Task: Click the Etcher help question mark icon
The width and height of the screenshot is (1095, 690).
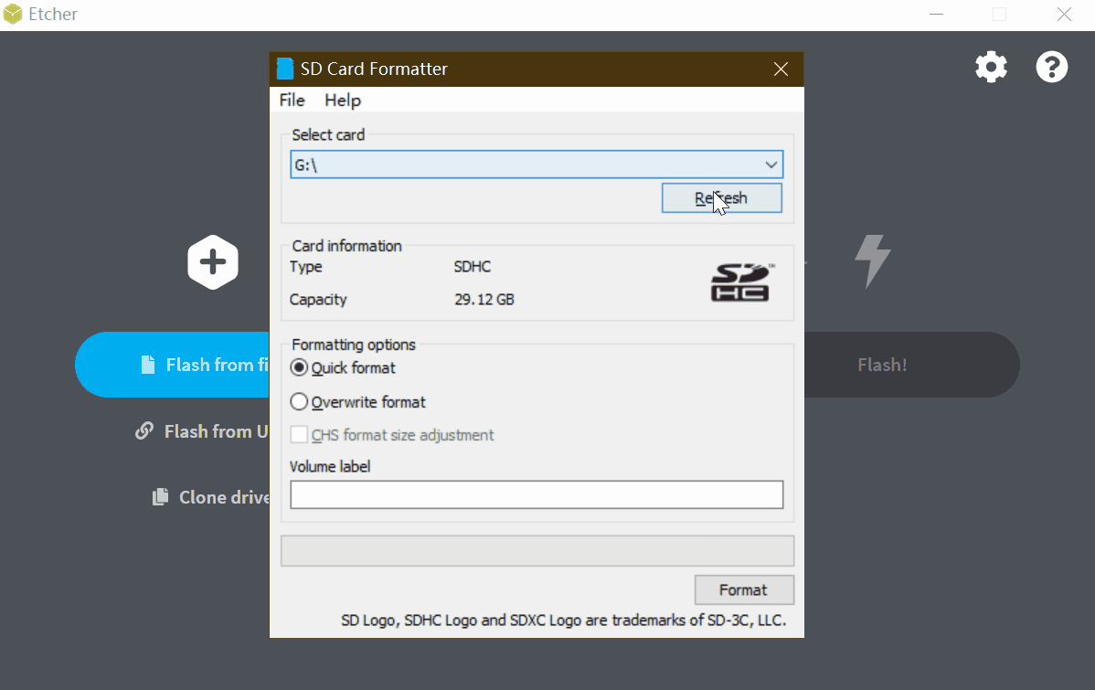Action: coord(1051,67)
